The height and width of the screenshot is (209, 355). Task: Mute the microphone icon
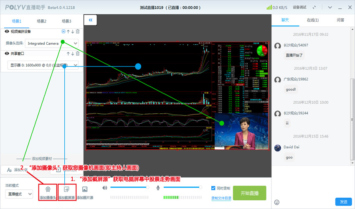pos(158,188)
